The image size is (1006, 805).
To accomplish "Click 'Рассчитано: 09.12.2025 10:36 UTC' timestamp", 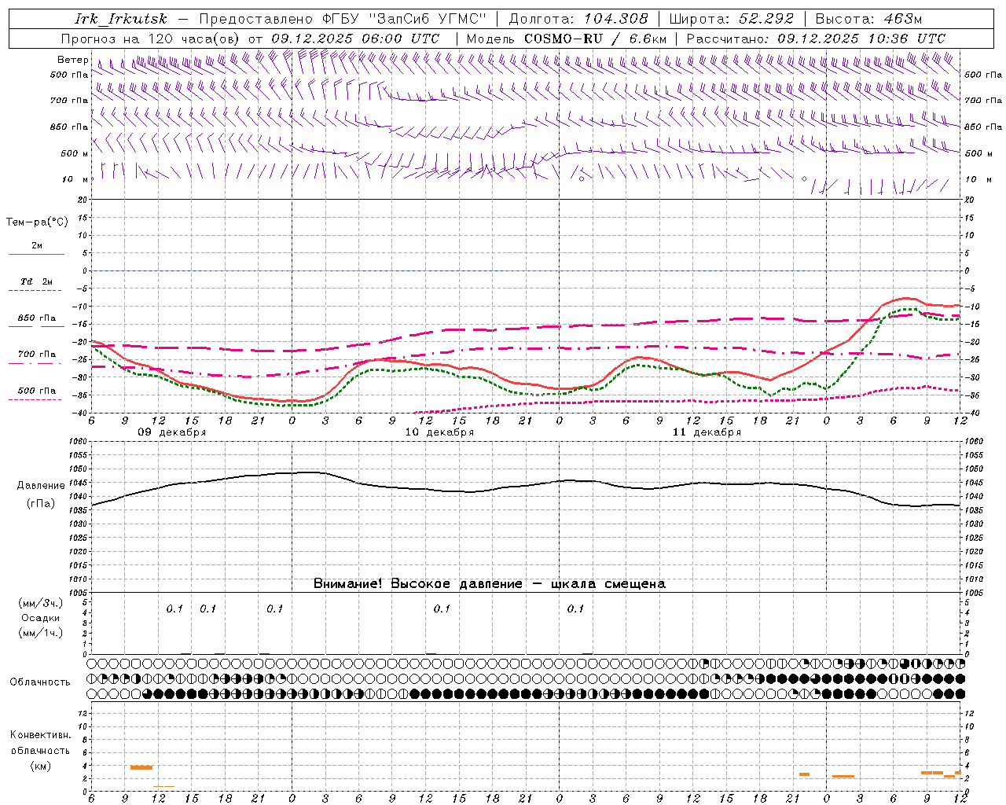I will point(816,39).
